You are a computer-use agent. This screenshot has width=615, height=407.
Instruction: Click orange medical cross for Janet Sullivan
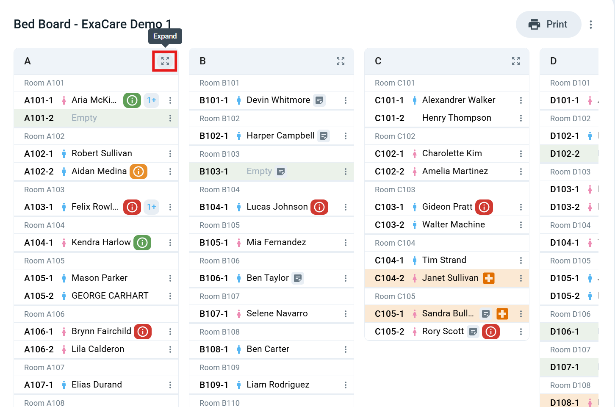(x=489, y=278)
